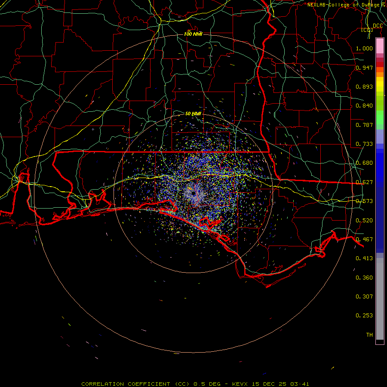Select the 1.000 legend value
The height and width of the screenshot is (387, 387).
[x=364, y=48]
